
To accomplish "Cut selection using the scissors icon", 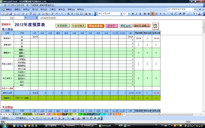I will (39, 14).
